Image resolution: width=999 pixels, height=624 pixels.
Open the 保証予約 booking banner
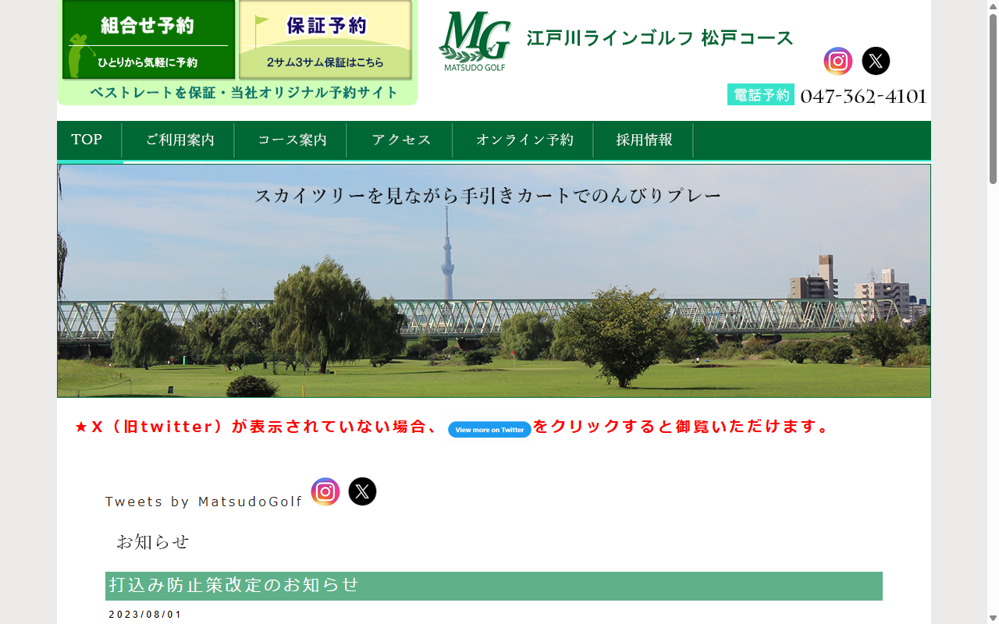coord(325,40)
